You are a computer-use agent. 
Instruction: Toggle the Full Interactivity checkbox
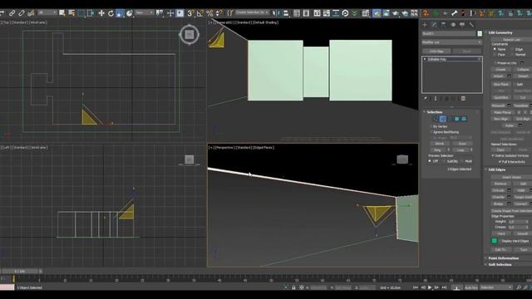point(500,162)
